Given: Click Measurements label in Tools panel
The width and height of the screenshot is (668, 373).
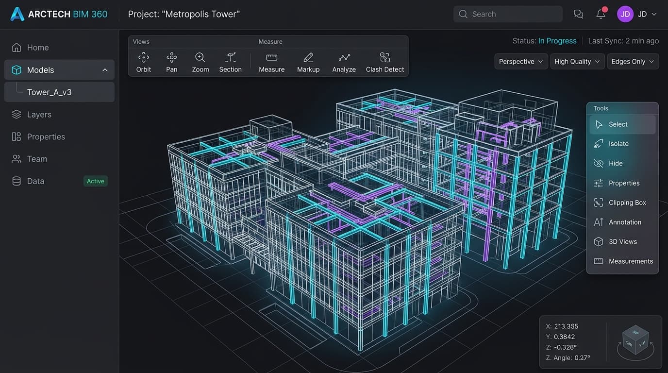Looking at the screenshot, I should pos(631,261).
